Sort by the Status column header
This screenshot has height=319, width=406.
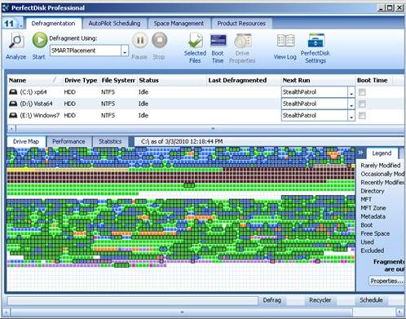click(172, 80)
